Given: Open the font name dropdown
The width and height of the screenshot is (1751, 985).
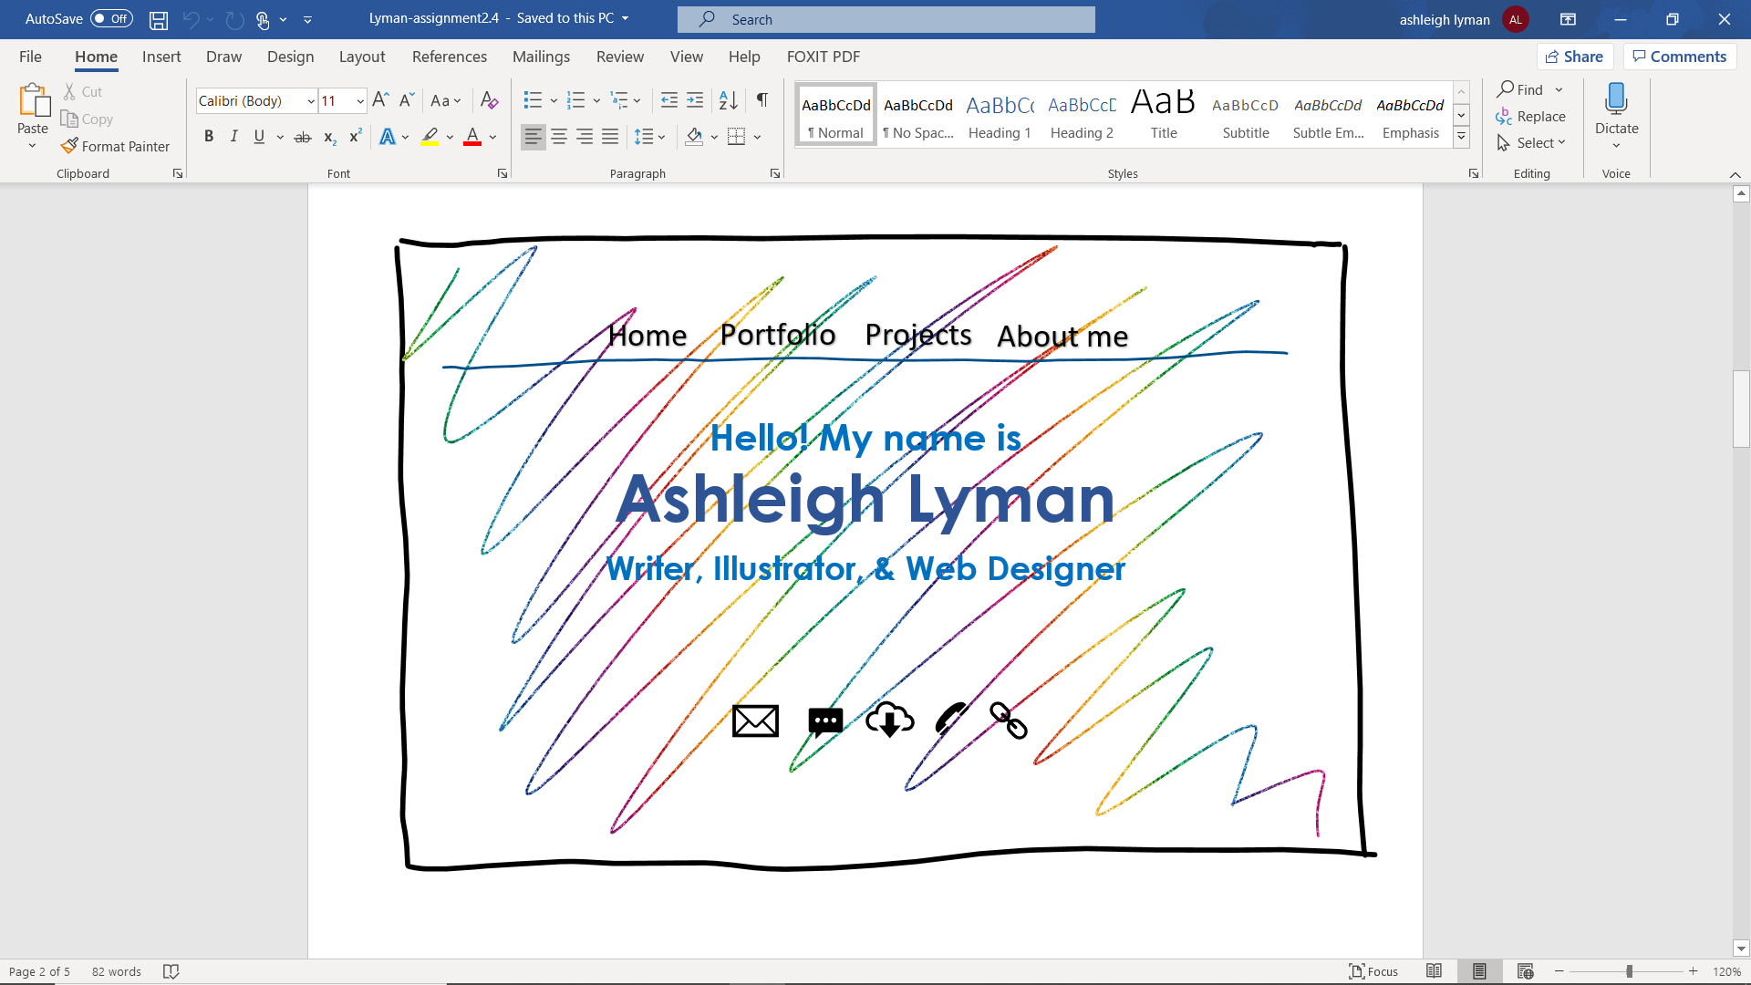Looking at the screenshot, I should (311, 100).
